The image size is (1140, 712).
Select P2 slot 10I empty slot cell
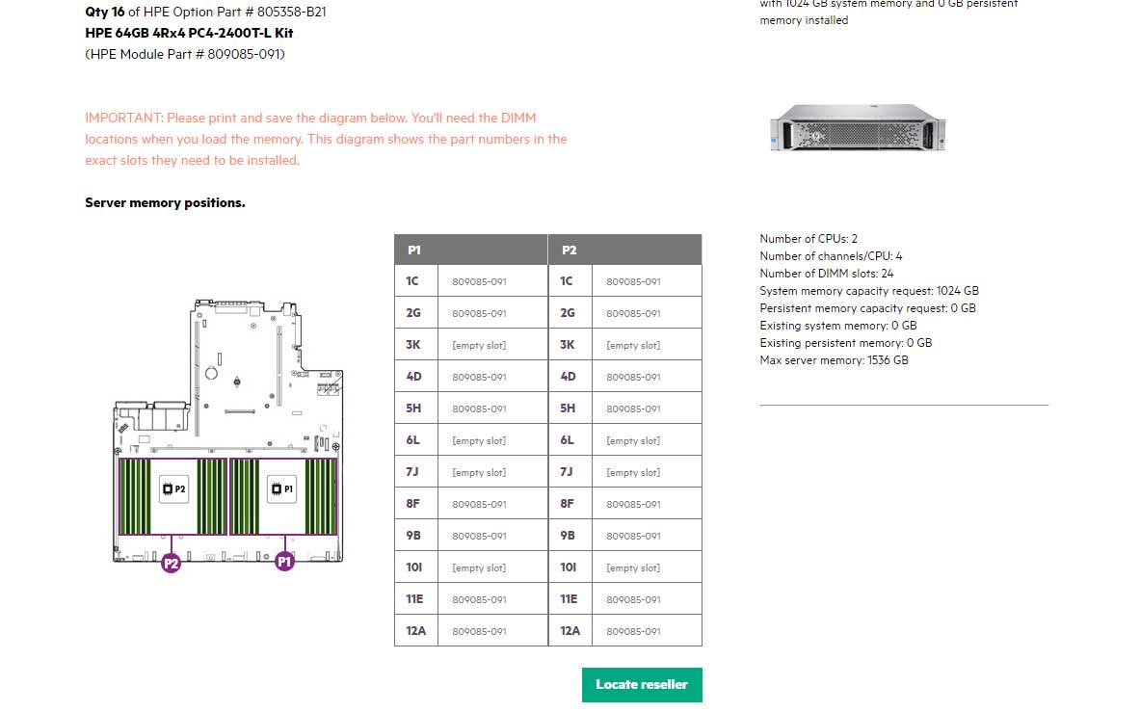(x=633, y=567)
